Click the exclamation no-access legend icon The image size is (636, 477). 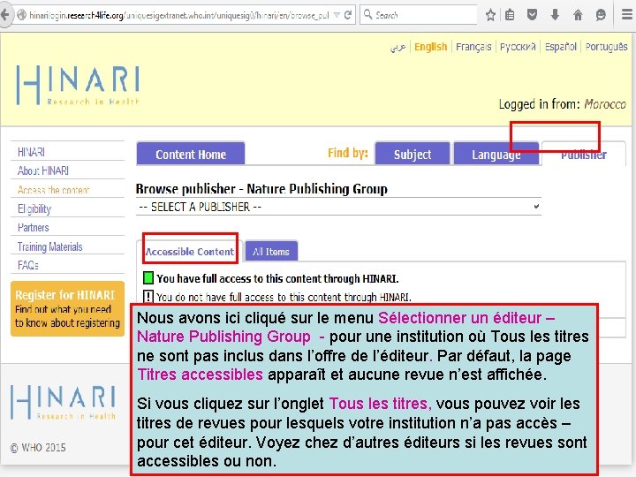148,297
